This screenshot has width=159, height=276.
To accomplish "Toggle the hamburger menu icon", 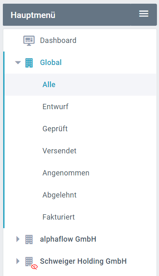I will pos(144,14).
